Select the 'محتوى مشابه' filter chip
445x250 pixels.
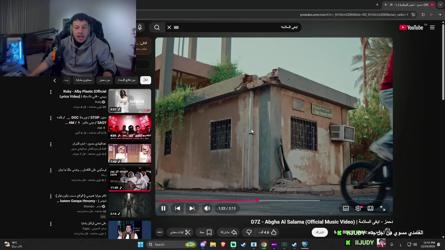click(83, 80)
